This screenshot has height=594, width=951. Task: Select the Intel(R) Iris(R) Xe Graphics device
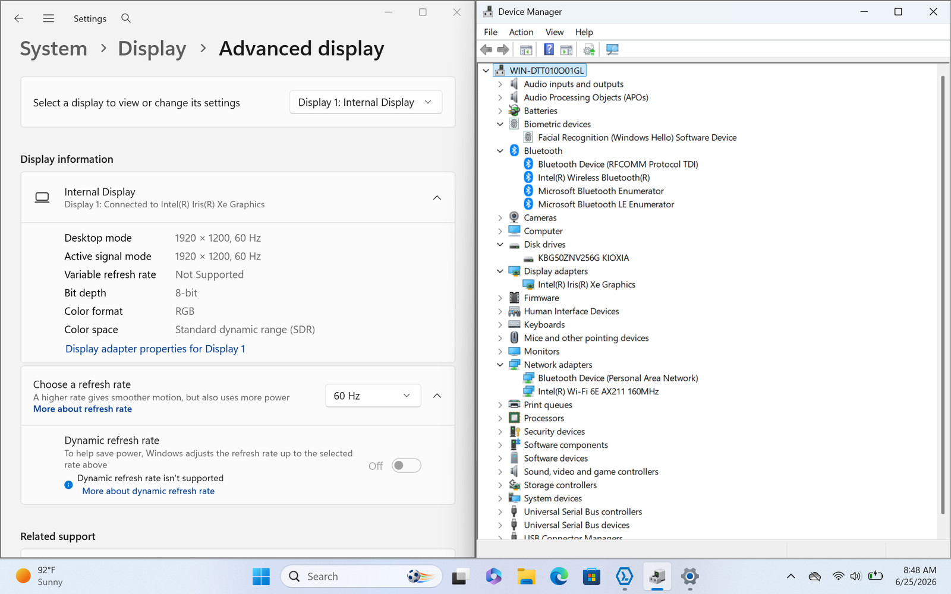click(x=587, y=285)
